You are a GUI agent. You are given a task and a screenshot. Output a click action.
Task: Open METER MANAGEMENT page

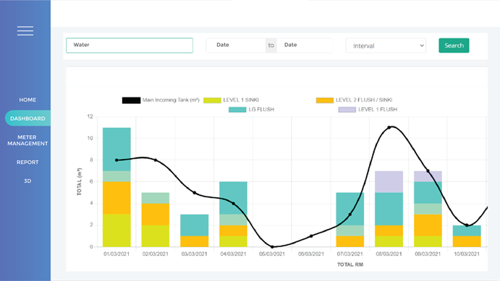[27, 140]
